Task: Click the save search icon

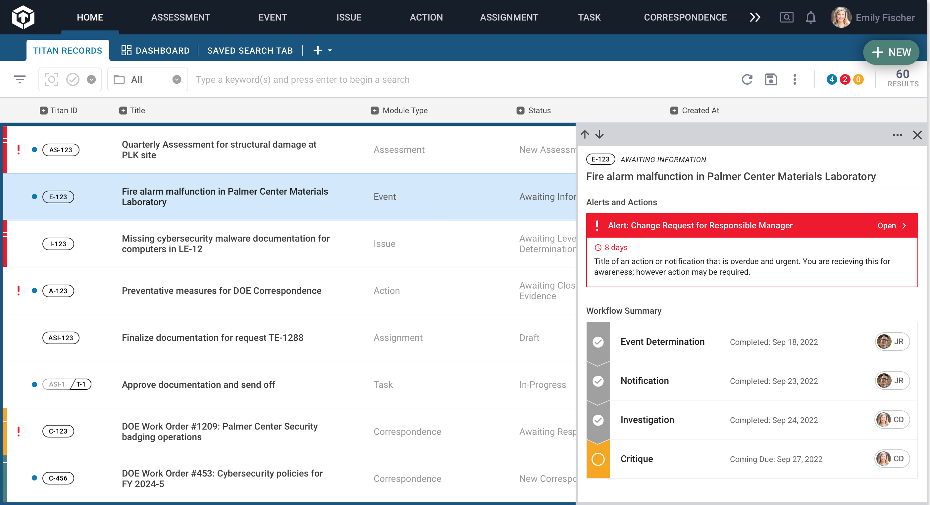Action: pos(771,79)
